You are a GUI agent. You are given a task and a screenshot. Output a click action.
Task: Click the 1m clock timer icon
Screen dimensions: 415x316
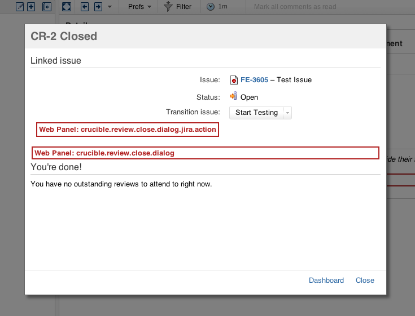(211, 7)
